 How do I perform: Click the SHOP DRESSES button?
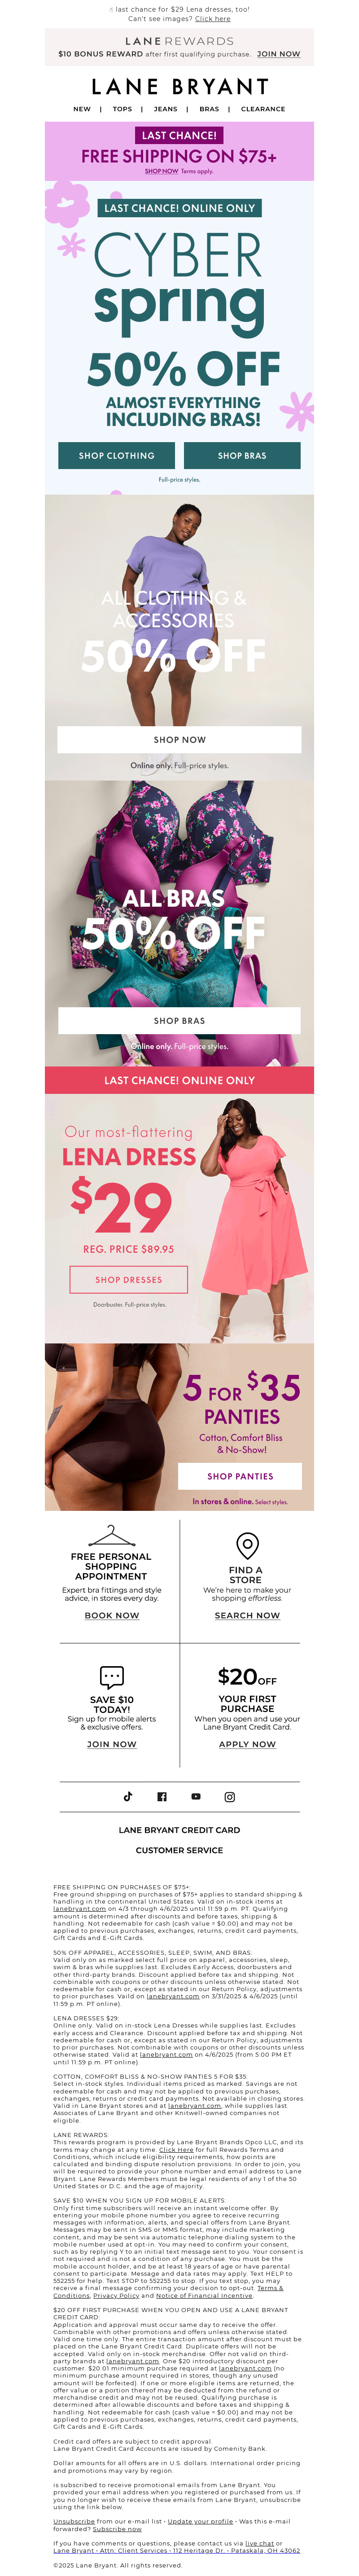[x=129, y=1279]
